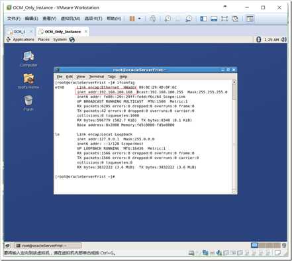Screen dimensions: 292x261
Task: Click the Show Desktop button in bottom panel
Action: [x=7, y=246]
